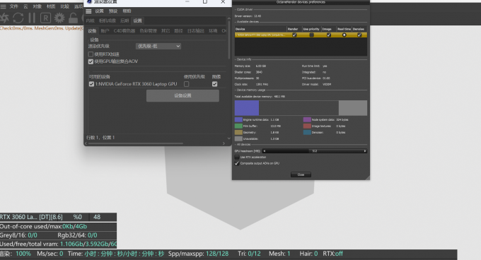
Task: Open 预设 menu in settings dialog
Action: [113, 11]
